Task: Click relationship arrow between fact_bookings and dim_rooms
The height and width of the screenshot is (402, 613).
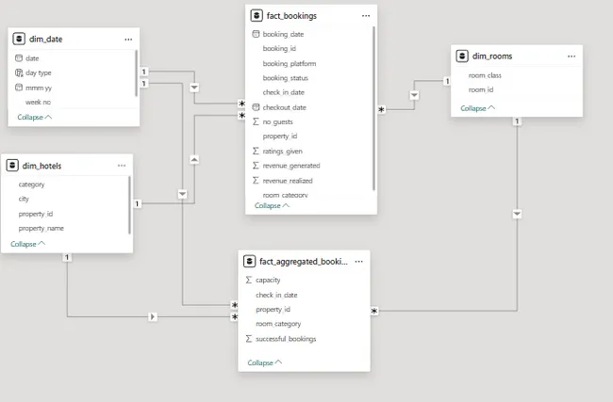Action: click(x=414, y=95)
